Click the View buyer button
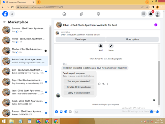The image size is (165, 124). coord(81,39)
